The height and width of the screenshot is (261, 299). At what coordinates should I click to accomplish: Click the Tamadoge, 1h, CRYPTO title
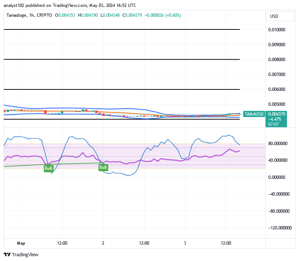coord(29,15)
